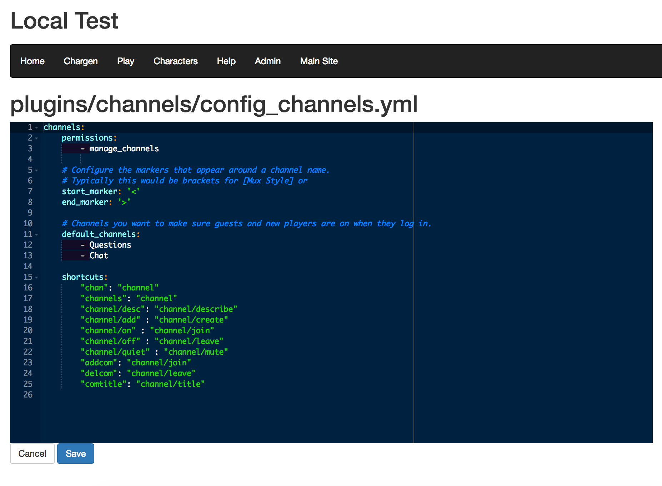
Task: Collapse the default_channels fold on line 11
Action: pos(36,234)
